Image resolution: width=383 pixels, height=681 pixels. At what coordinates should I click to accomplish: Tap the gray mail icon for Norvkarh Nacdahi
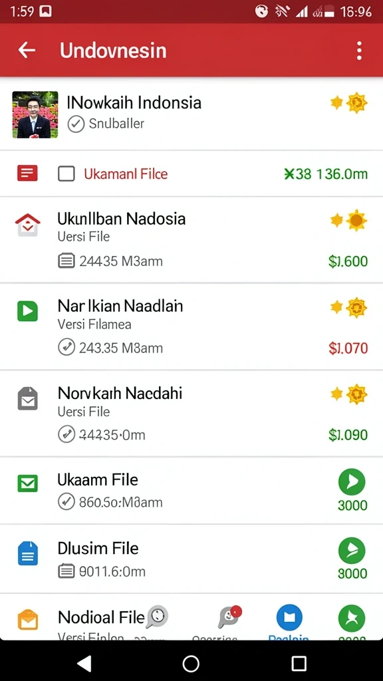point(27,399)
